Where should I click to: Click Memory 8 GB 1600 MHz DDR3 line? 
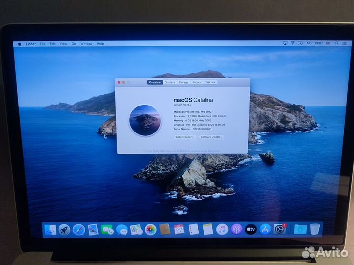point(193,120)
